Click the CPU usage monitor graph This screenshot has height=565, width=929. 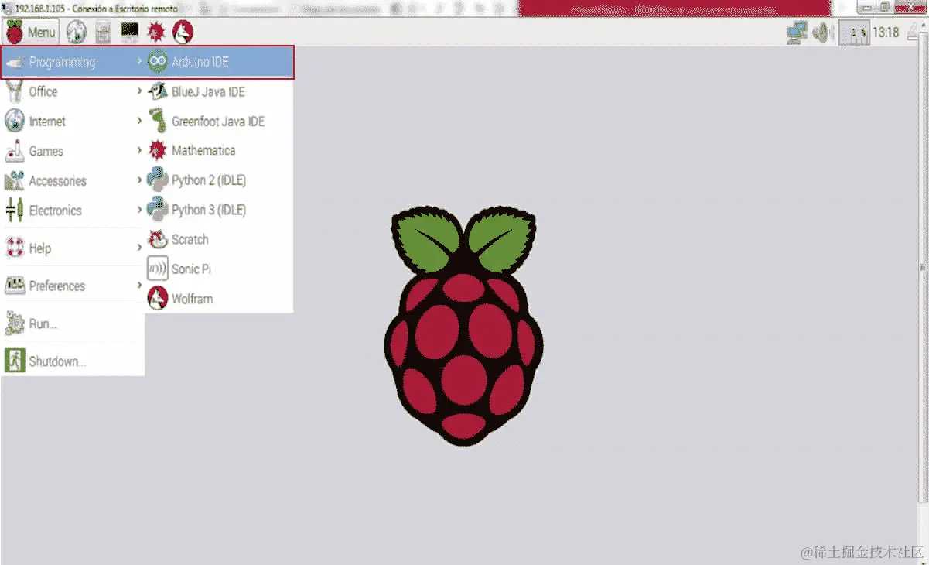coord(854,33)
